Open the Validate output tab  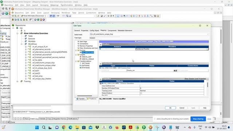pos(42,119)
